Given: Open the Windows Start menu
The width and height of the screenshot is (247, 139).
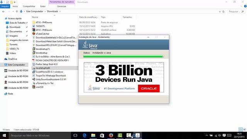Looking at the screenshot, I should tap(4, 136).
